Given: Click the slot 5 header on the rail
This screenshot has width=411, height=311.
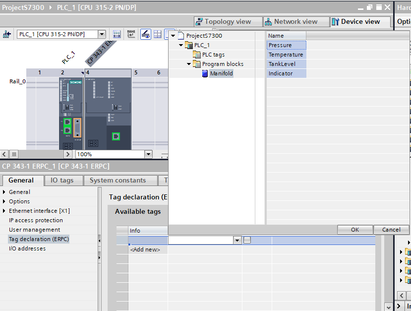Looking at the screenshot, I should (136, 72).
